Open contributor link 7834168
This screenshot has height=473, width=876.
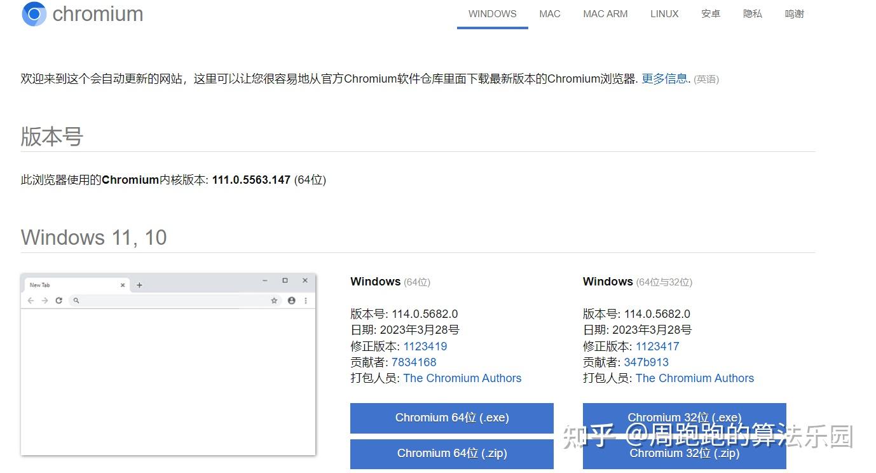[x=414, y=362]
